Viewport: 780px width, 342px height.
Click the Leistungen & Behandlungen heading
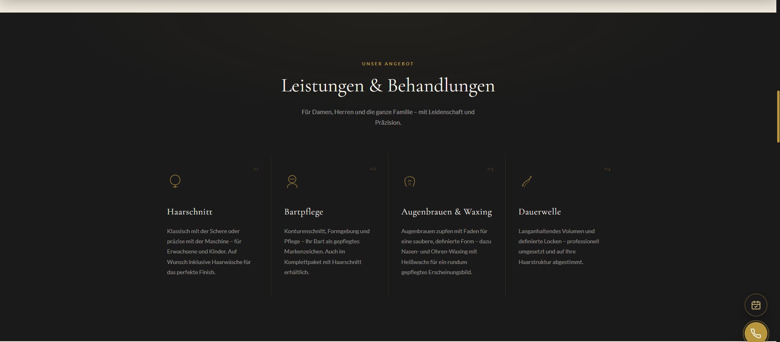tap(388, 86)
